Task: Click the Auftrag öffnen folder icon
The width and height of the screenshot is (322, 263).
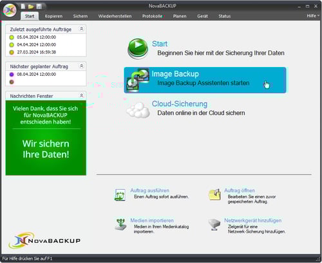Action: [214, 195]
